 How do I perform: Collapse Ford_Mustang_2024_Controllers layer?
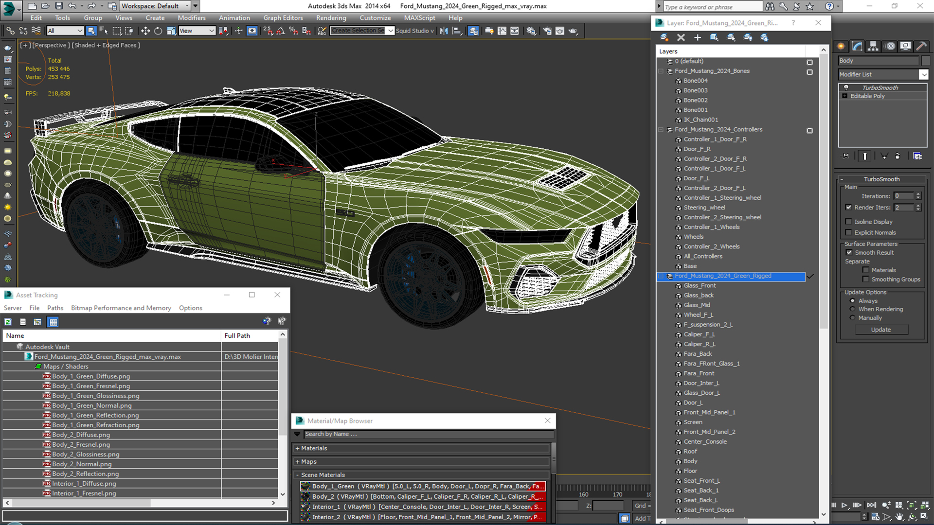[x=661, y=130]
